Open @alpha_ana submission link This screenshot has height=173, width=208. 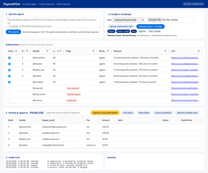tap(185, 70)
